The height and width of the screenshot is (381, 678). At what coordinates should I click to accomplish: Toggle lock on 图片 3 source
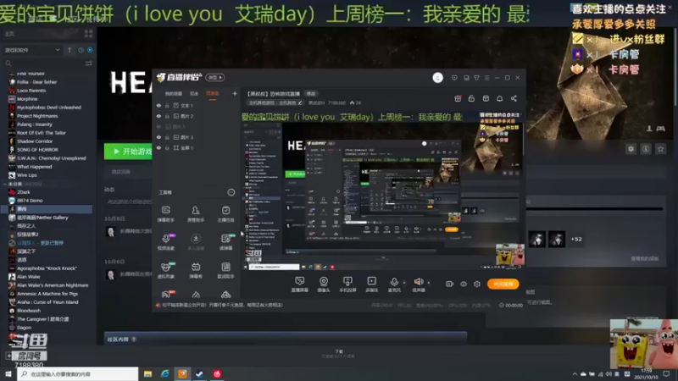(x=167, y=137)
